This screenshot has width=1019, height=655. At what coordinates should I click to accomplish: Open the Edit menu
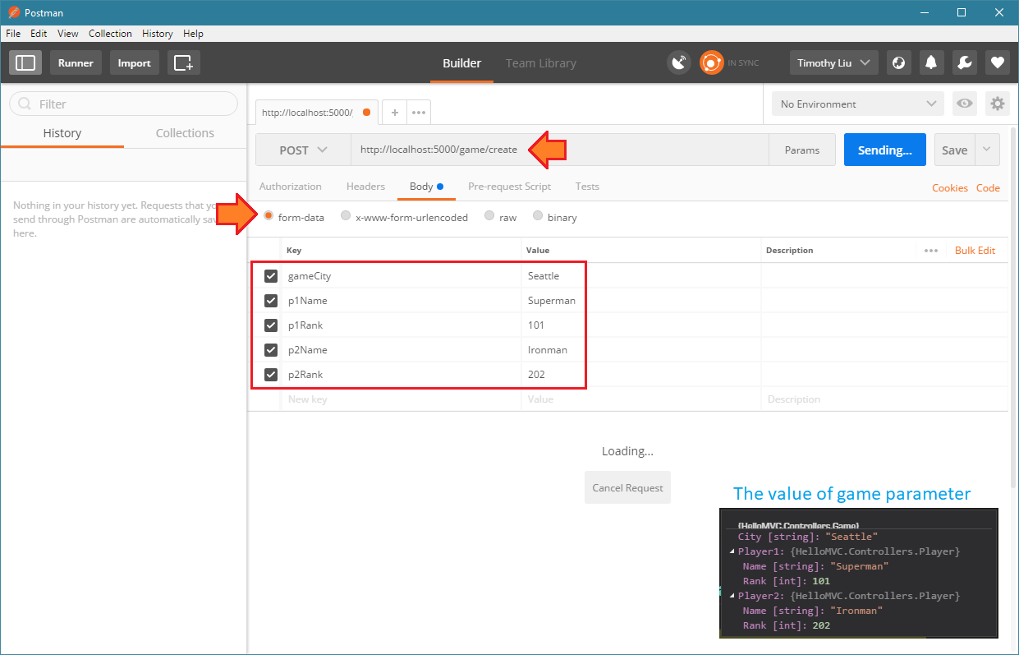(39, 34)
